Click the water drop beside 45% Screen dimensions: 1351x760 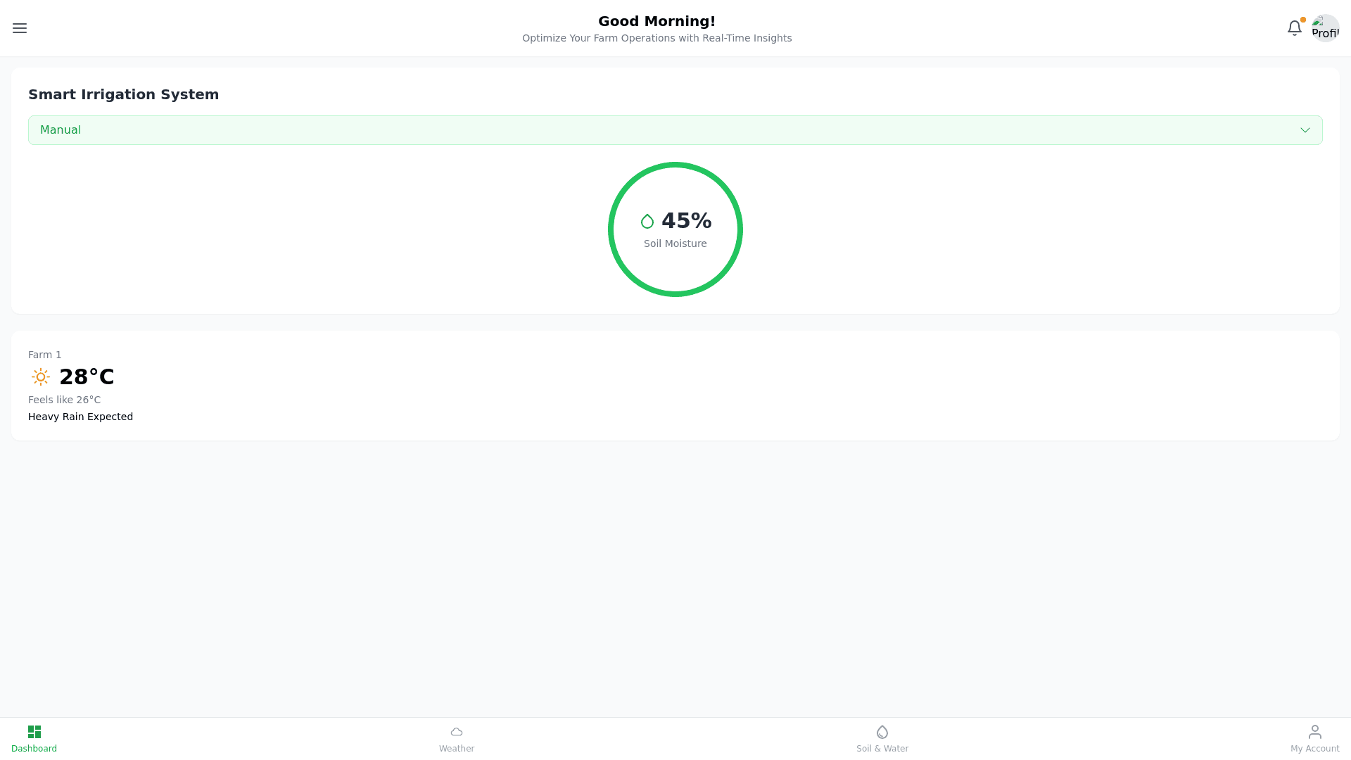[647, 222]
